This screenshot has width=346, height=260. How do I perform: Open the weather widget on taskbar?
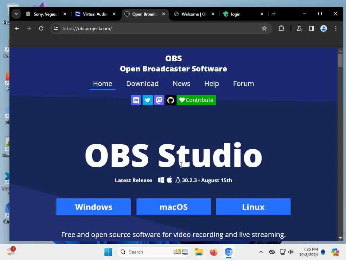pos(11,252)
